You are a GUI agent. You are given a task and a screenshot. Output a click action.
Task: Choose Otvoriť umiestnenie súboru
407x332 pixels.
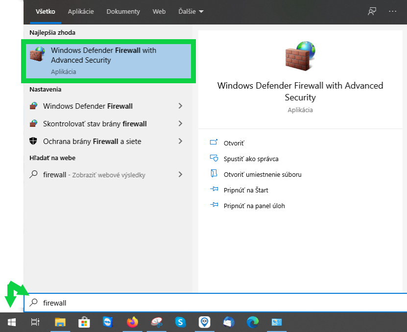[263, 174]
